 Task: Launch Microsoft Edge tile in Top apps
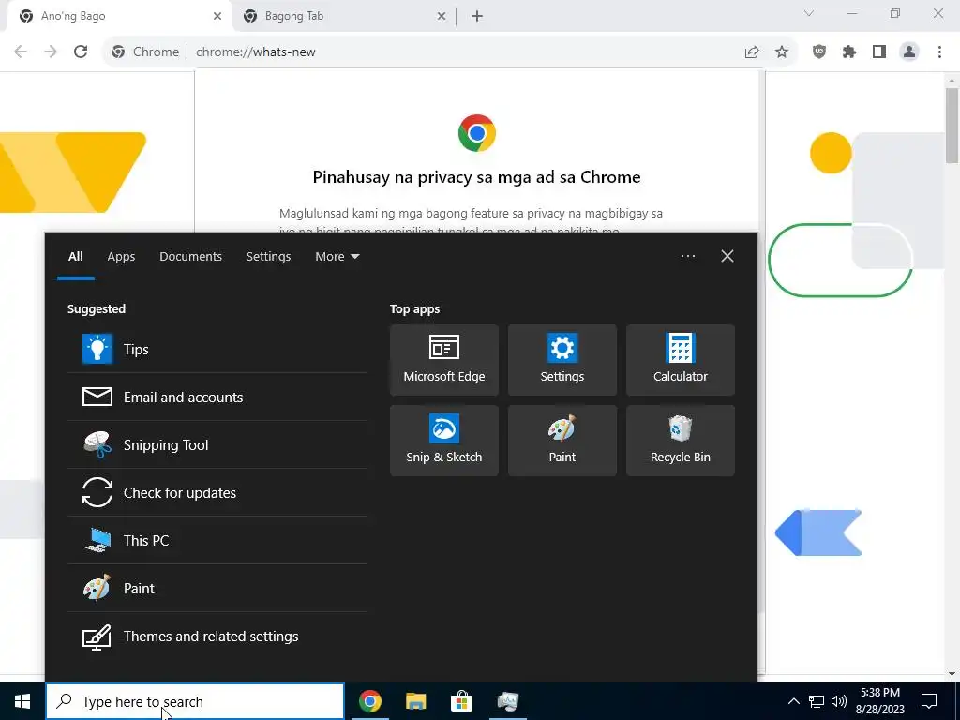[443, 360]
